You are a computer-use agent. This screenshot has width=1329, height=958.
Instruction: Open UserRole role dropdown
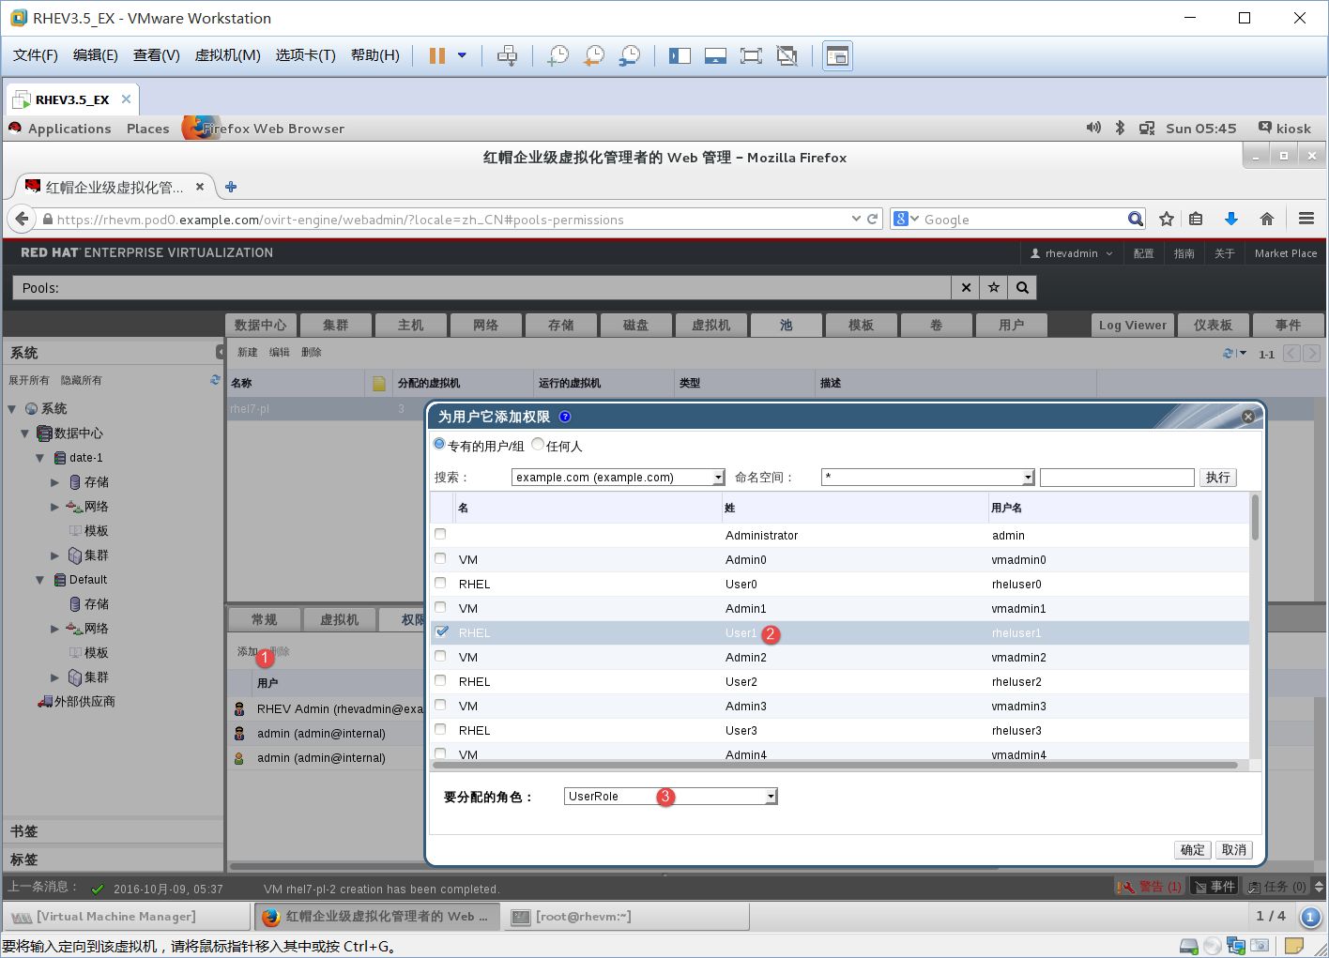[x=671, y=796]
